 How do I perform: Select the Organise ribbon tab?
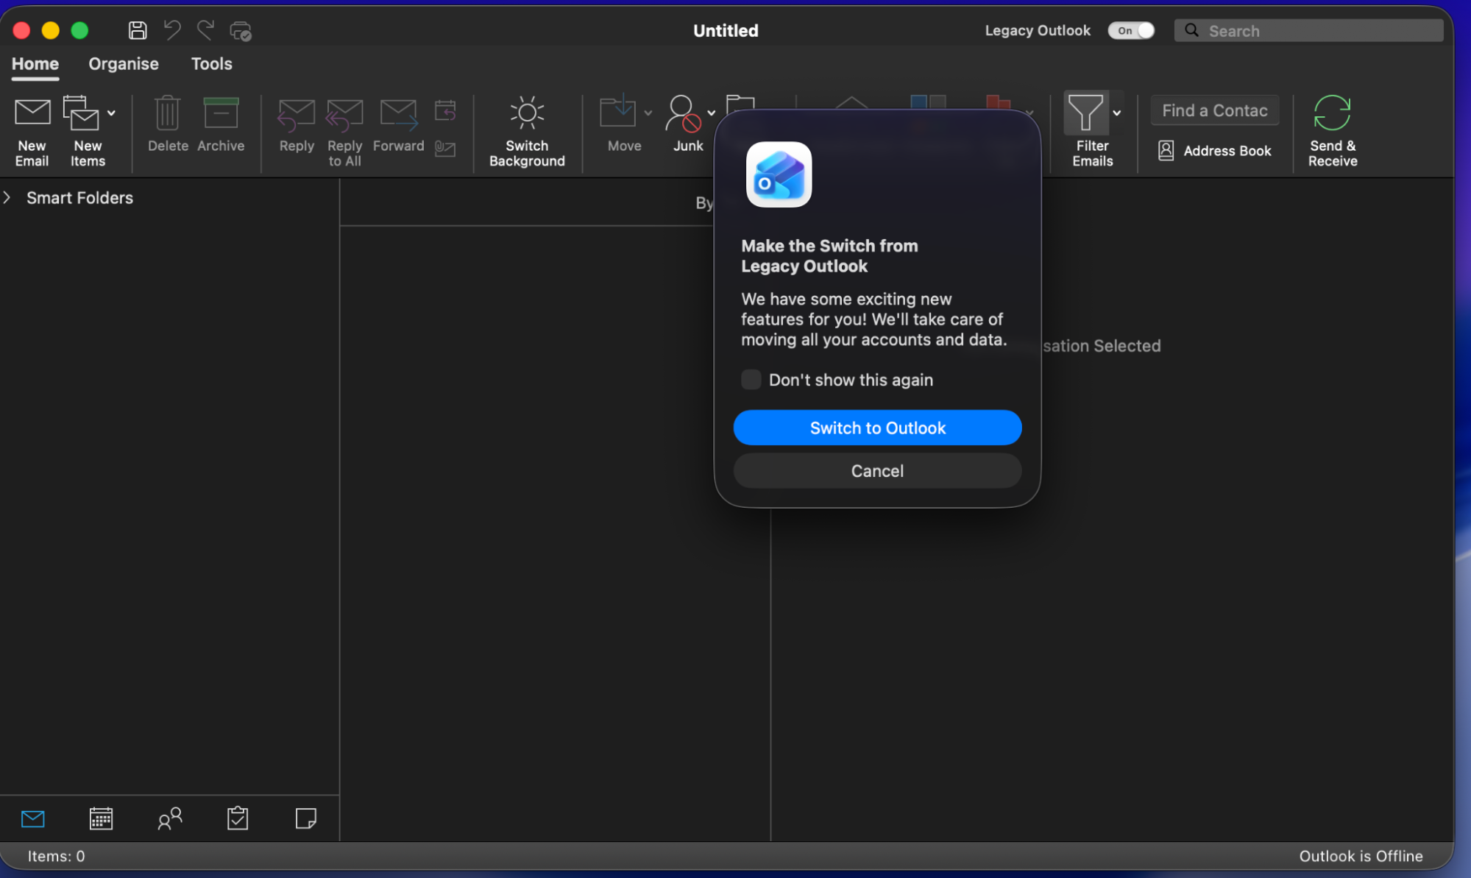[x=124, y=64]
